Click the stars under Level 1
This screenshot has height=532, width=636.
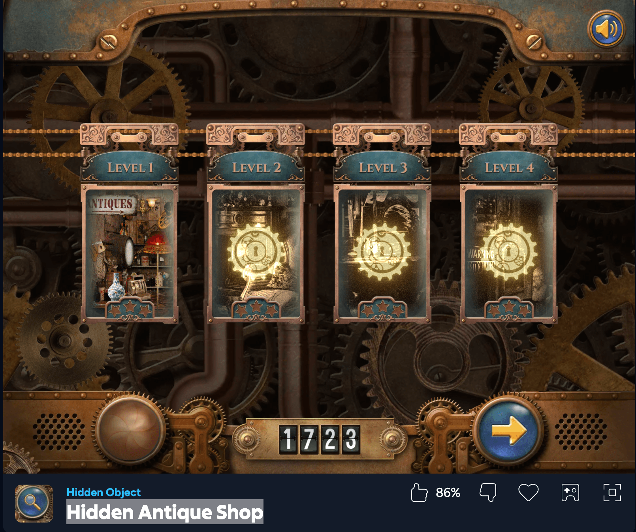point(130,309)
